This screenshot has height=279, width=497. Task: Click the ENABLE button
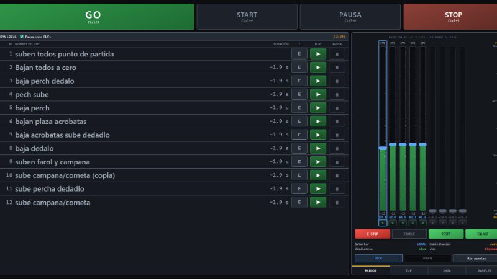[x=409, y=234]
